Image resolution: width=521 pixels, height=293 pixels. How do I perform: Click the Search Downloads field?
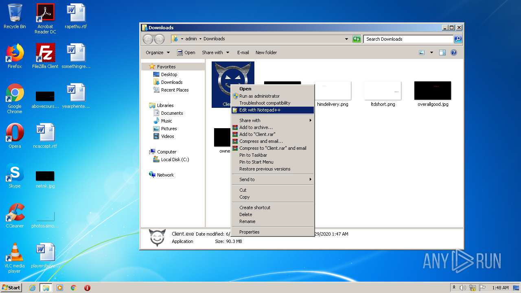point(408,39)
